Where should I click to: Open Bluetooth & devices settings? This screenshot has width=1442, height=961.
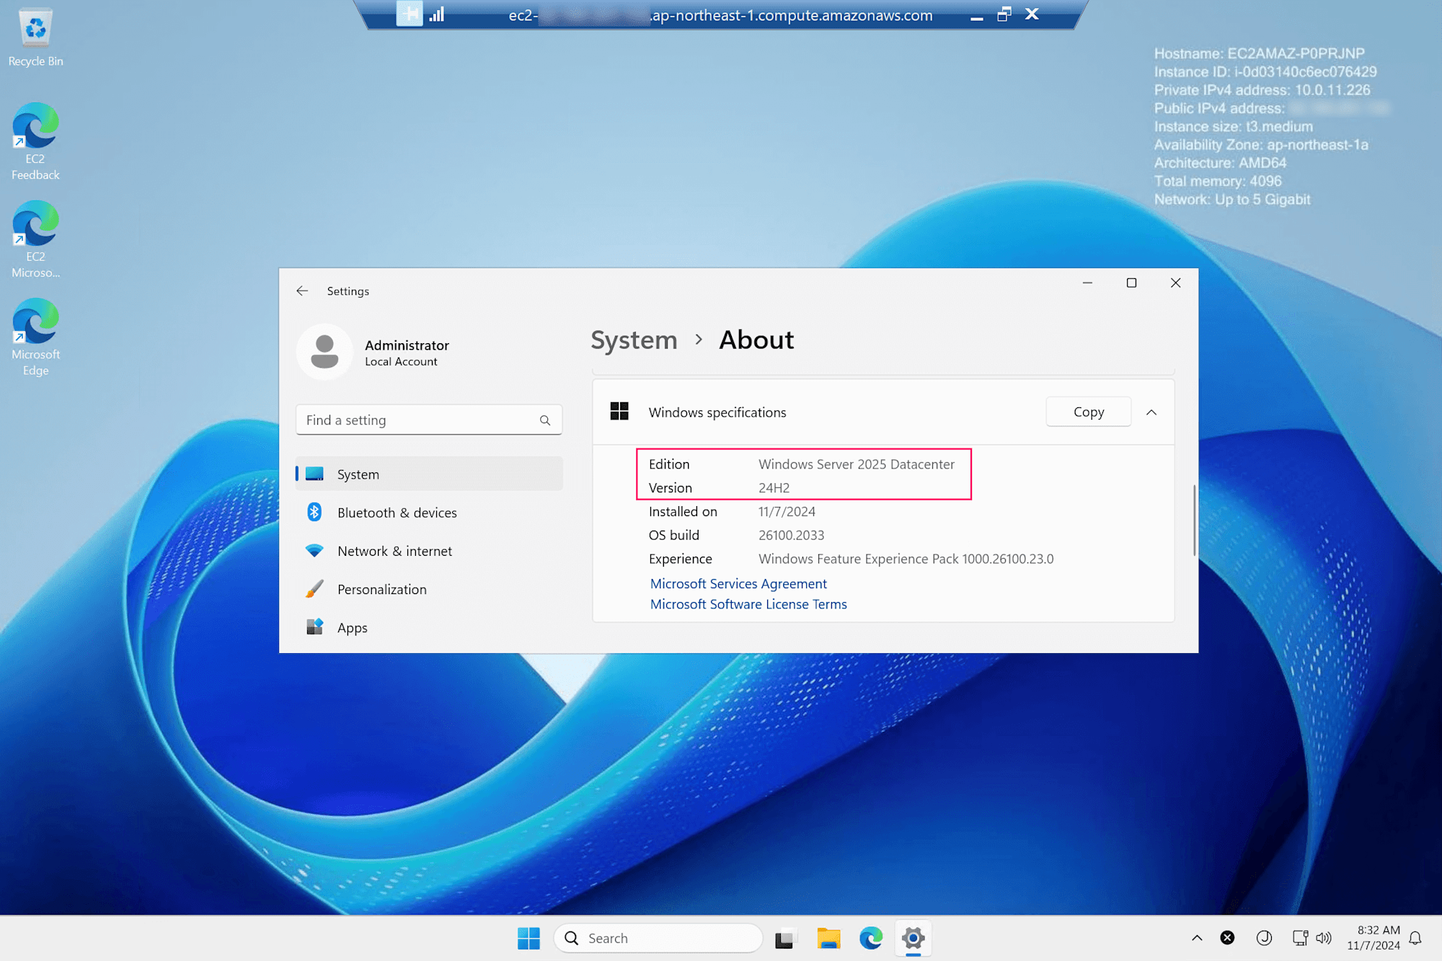[x=429, y=513]
